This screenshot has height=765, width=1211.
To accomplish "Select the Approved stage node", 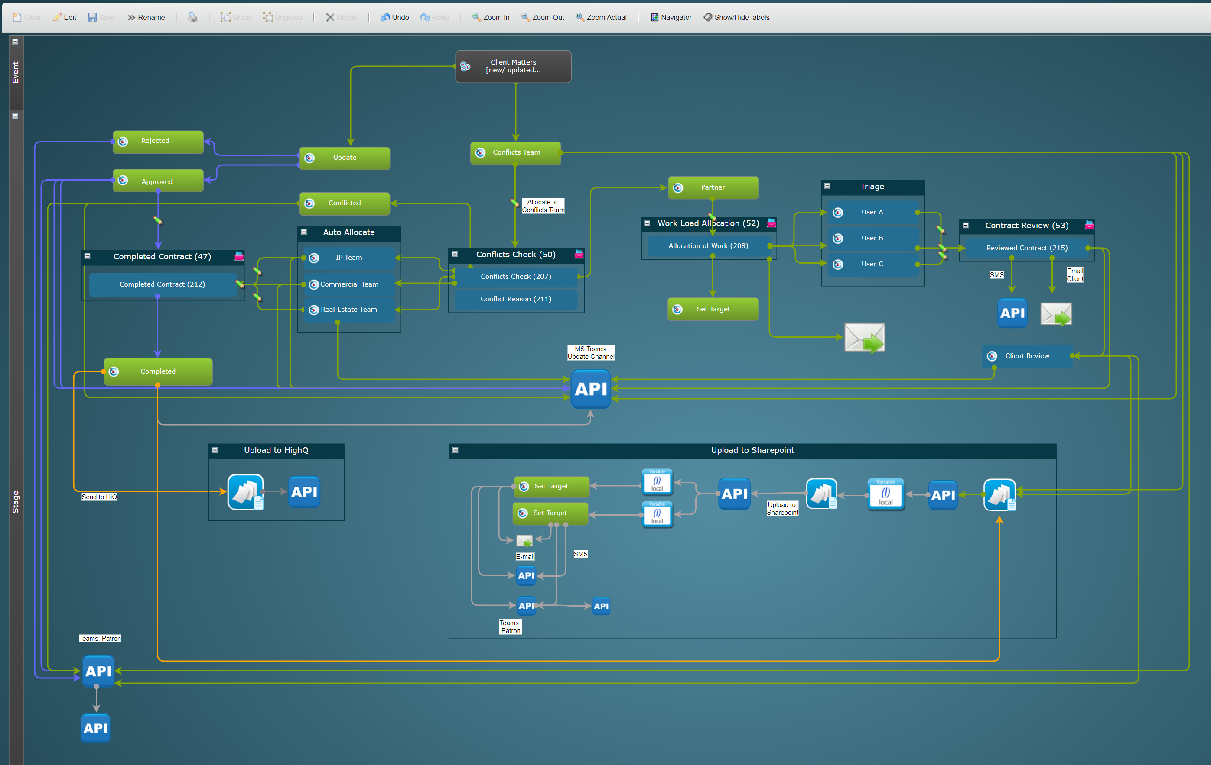I will [x=158, y=181].
